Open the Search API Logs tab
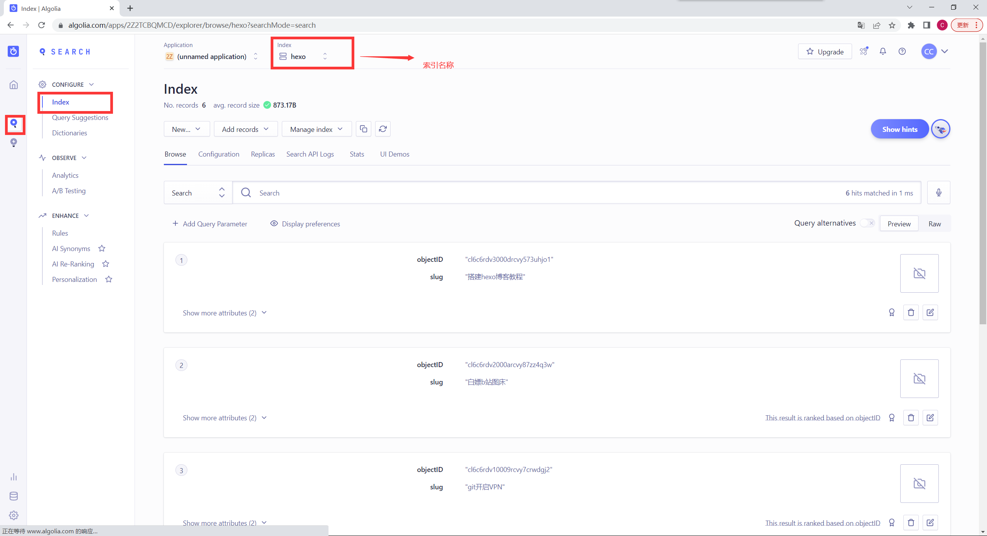The width and height of the screenshot is (987, 536). 310,154
